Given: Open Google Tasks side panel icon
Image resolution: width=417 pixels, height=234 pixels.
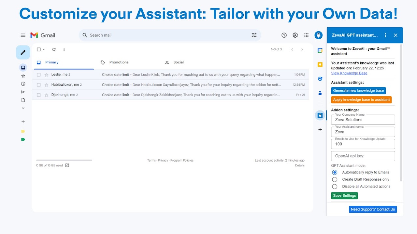Looking at the screenshot, I should coord(320,79).
